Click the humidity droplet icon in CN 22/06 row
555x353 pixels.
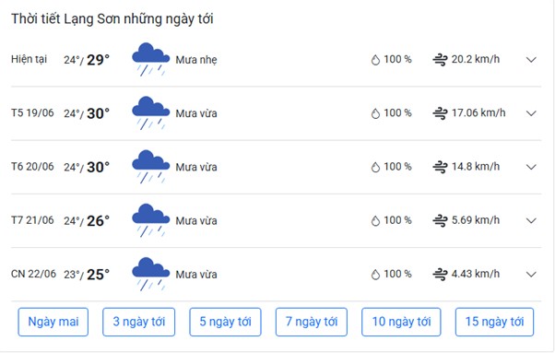(375, 275)
